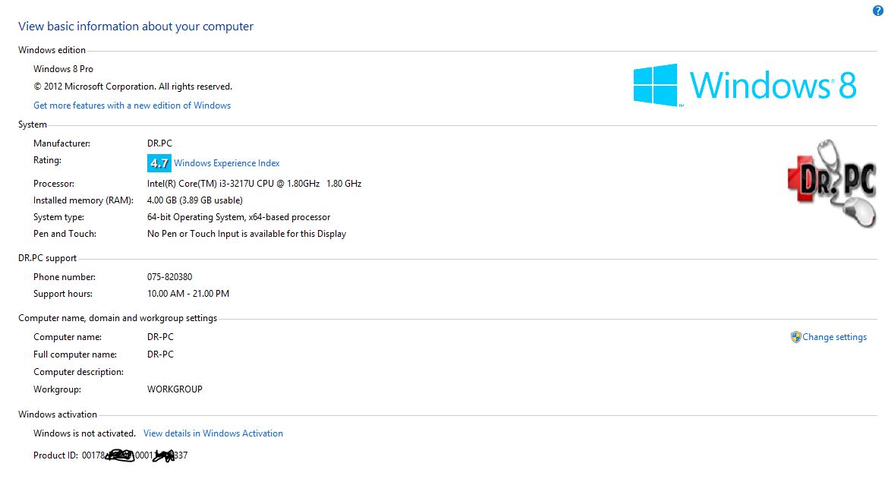Open View details in Windows Activation
This screenshot has height=501, width=885.
pos(213,433)
